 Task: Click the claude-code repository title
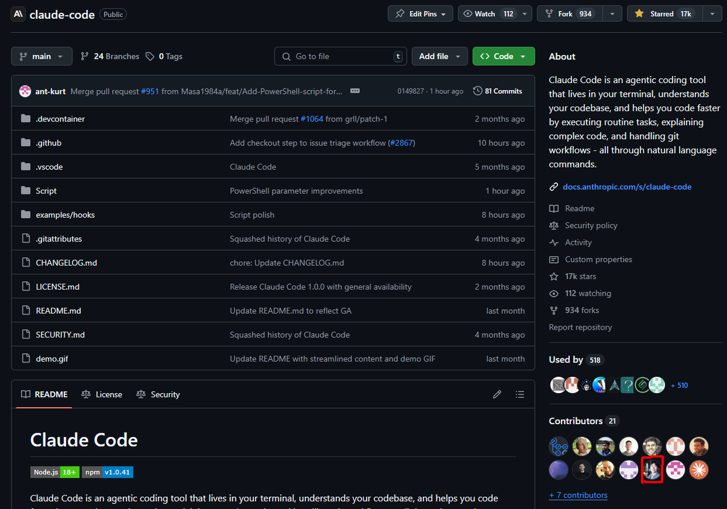(x=62, y=15)
